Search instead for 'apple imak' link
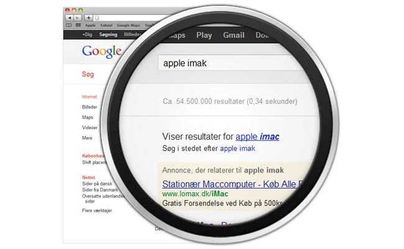The width and height of the screenshot is (404, 249). click(237, 148)
